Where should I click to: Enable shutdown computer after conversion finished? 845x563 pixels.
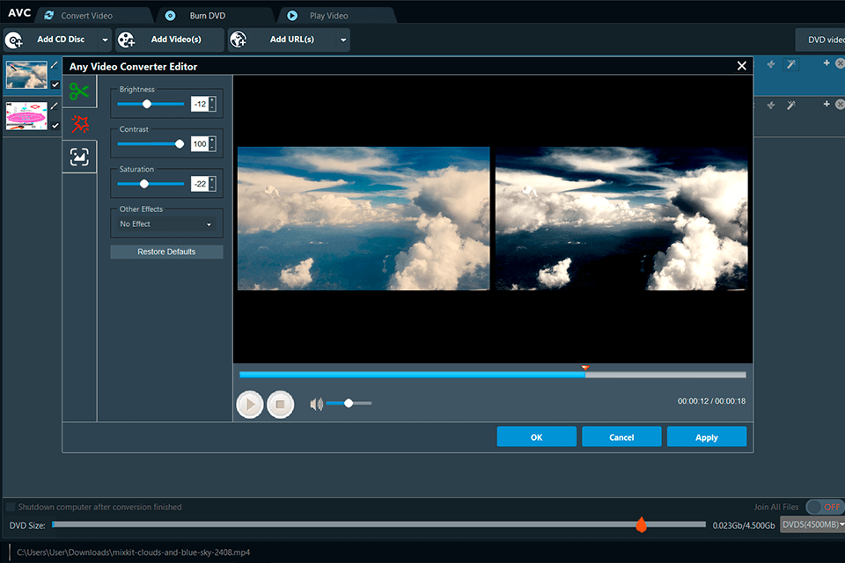coord(10,507)
